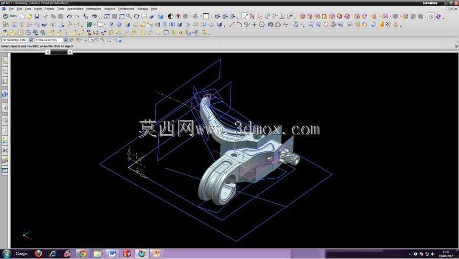Open the Preferences menu

tap(126, 9)
